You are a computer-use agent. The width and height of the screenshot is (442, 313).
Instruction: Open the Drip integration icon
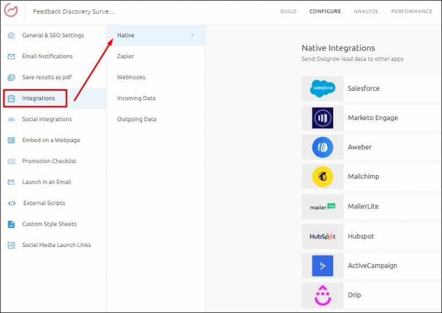tap(322, 295)
